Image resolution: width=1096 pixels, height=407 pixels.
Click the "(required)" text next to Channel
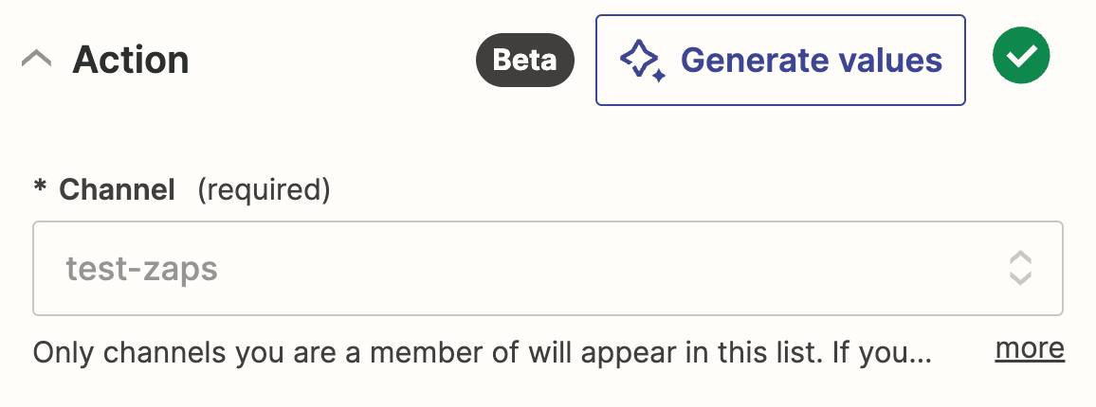[264, 190]
